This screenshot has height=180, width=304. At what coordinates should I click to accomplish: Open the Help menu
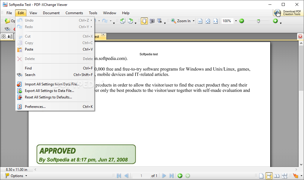point(126,13)
